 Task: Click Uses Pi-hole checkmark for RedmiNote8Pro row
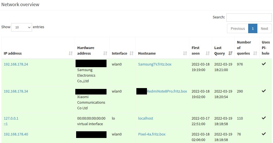tap(264, 91)
